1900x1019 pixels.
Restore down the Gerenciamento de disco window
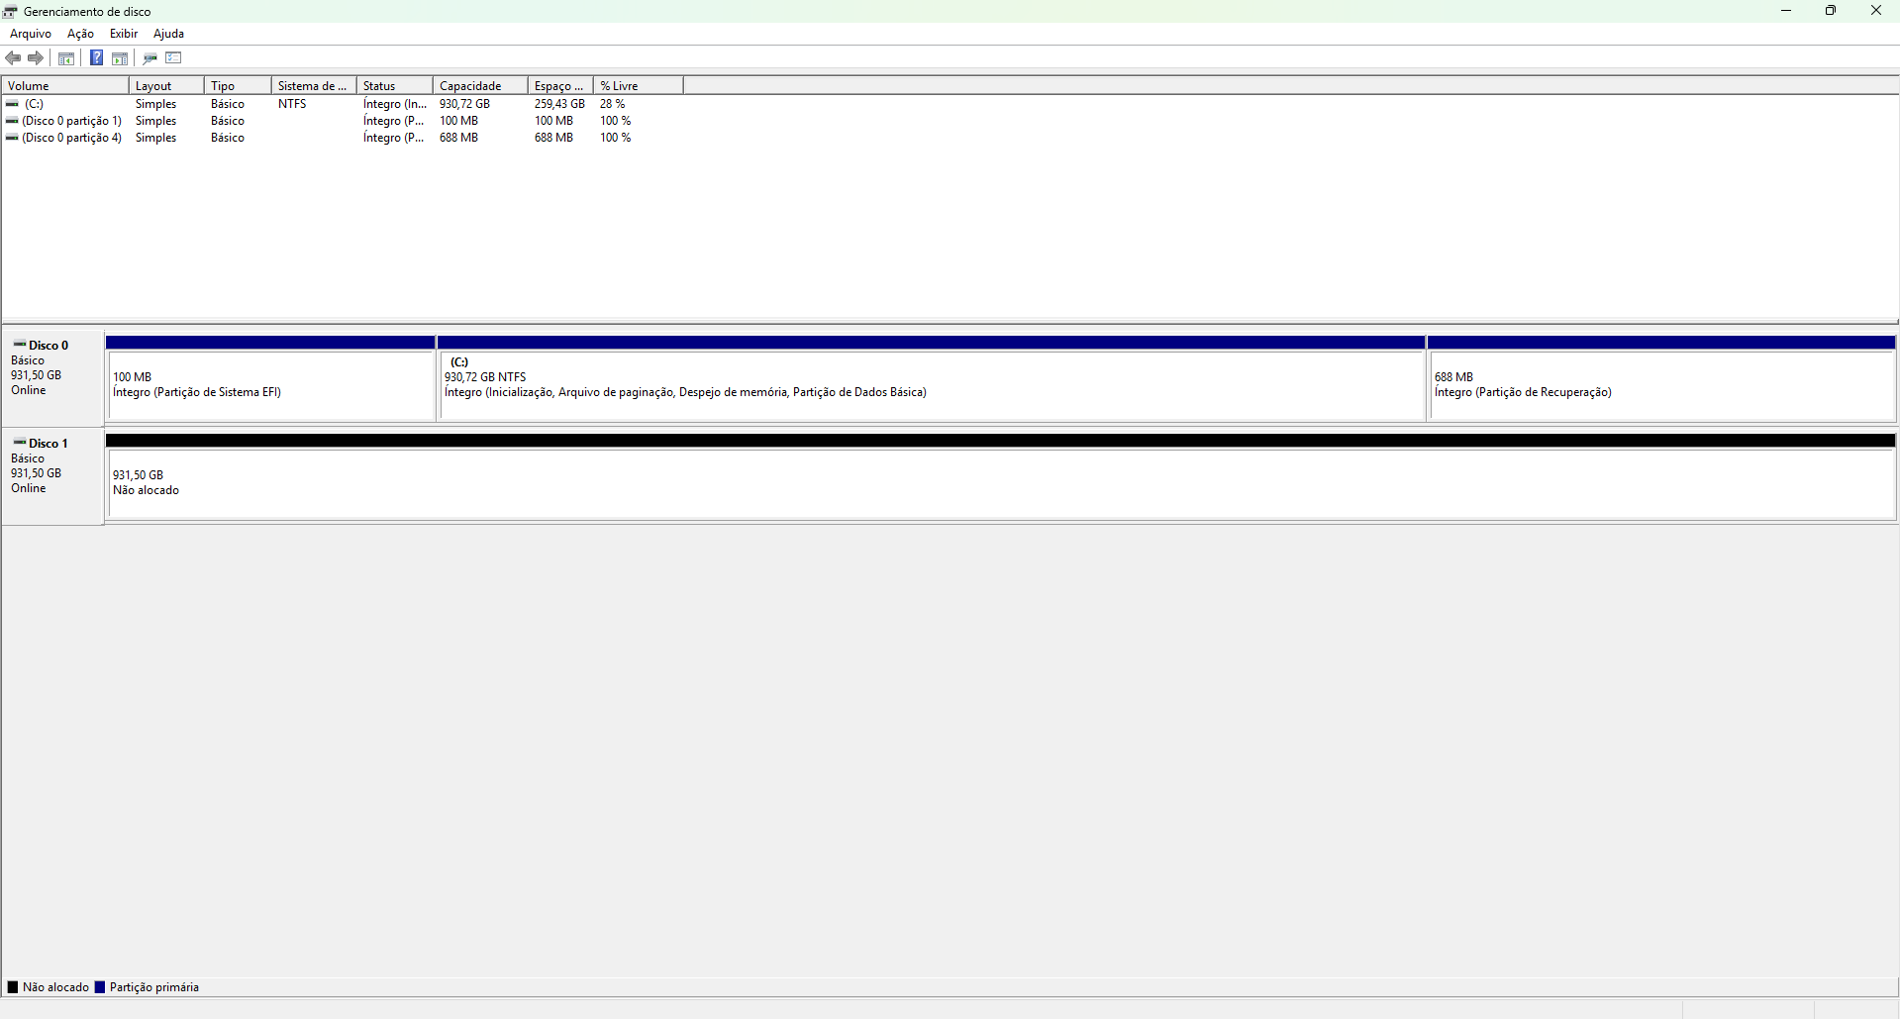pos(1831,11)
